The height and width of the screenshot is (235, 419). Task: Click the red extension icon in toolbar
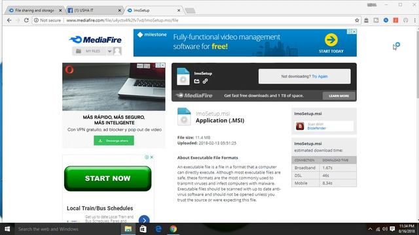click(x=395, y=20)
